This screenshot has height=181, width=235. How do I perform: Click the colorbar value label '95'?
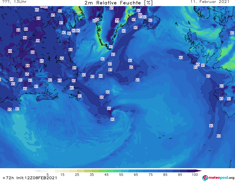tap(180, 175)
